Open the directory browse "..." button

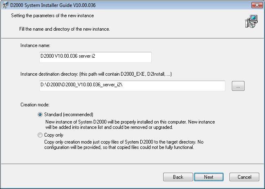(238, 86)
